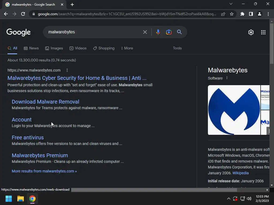Viewport: 274px width, 205px height.
Task: Open the clock and date flyout
Action: click(x=262, y=199)
